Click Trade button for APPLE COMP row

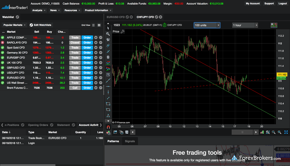75,38
